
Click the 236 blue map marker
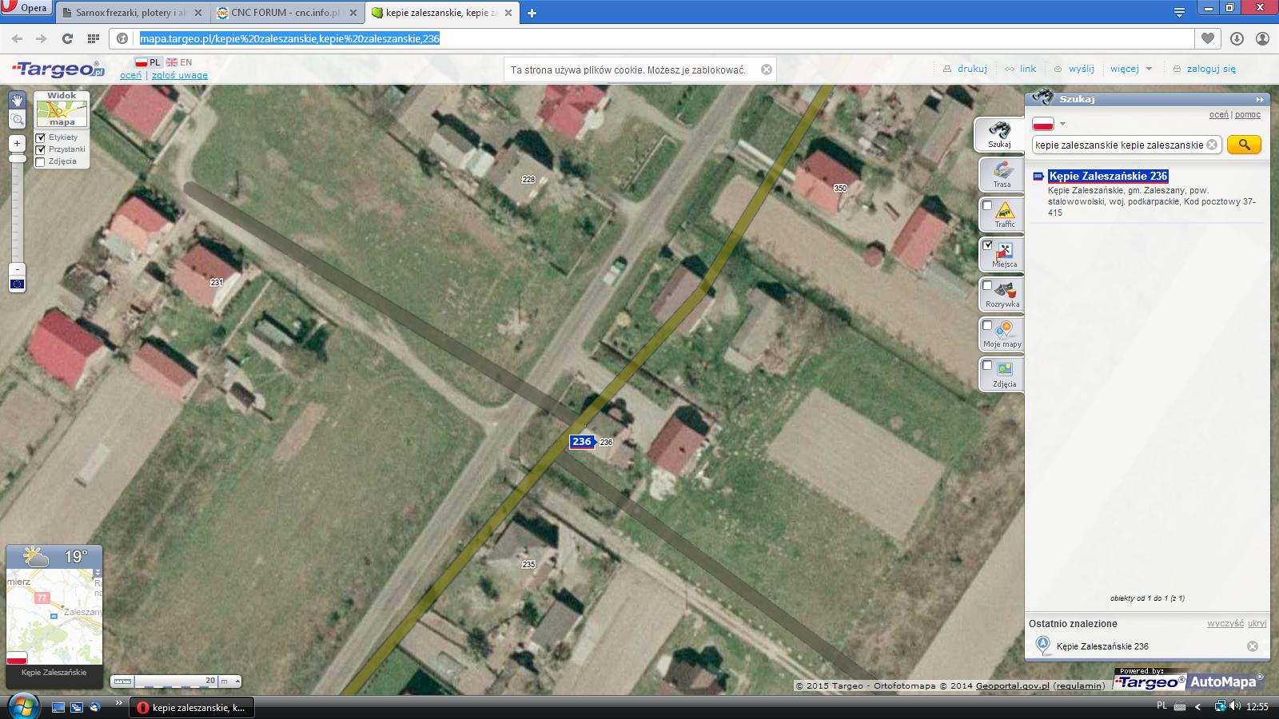(582, 441)
